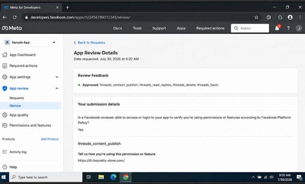Click the App review shield icon
This screenshot has width=305, height=184.
[4, 89]
